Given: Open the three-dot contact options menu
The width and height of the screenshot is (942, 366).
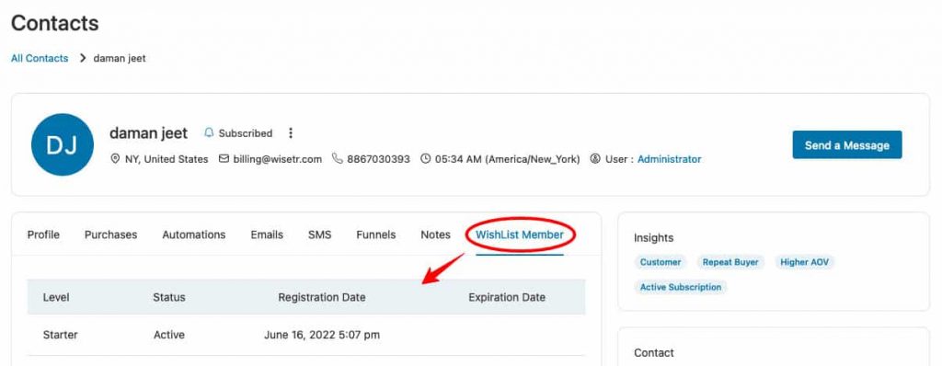Looking at the screenshot, I should tap(291, 132).
